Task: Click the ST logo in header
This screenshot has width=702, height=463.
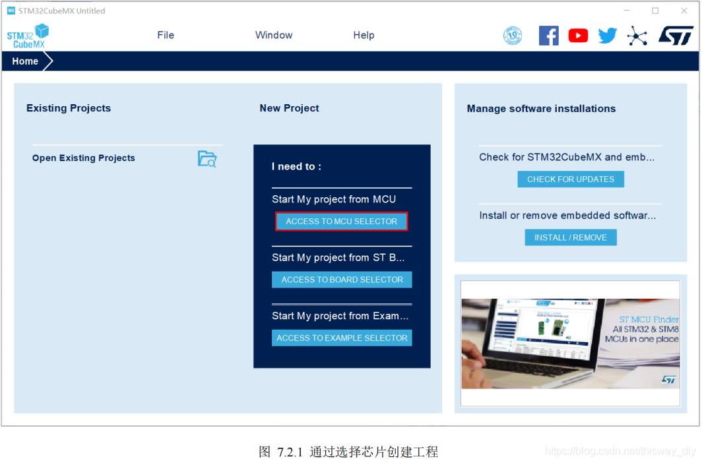Action: pyautogui.click(x=676, y=36)
